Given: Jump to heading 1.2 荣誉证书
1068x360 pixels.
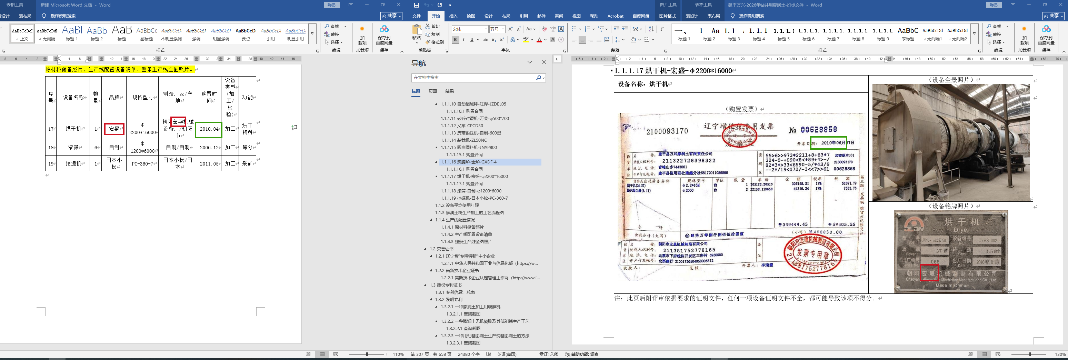Looking at the screenshot, I should pyautogui.click(x=441, y=249).
